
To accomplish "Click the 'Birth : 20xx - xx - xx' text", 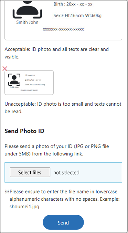I will [73, 4].
